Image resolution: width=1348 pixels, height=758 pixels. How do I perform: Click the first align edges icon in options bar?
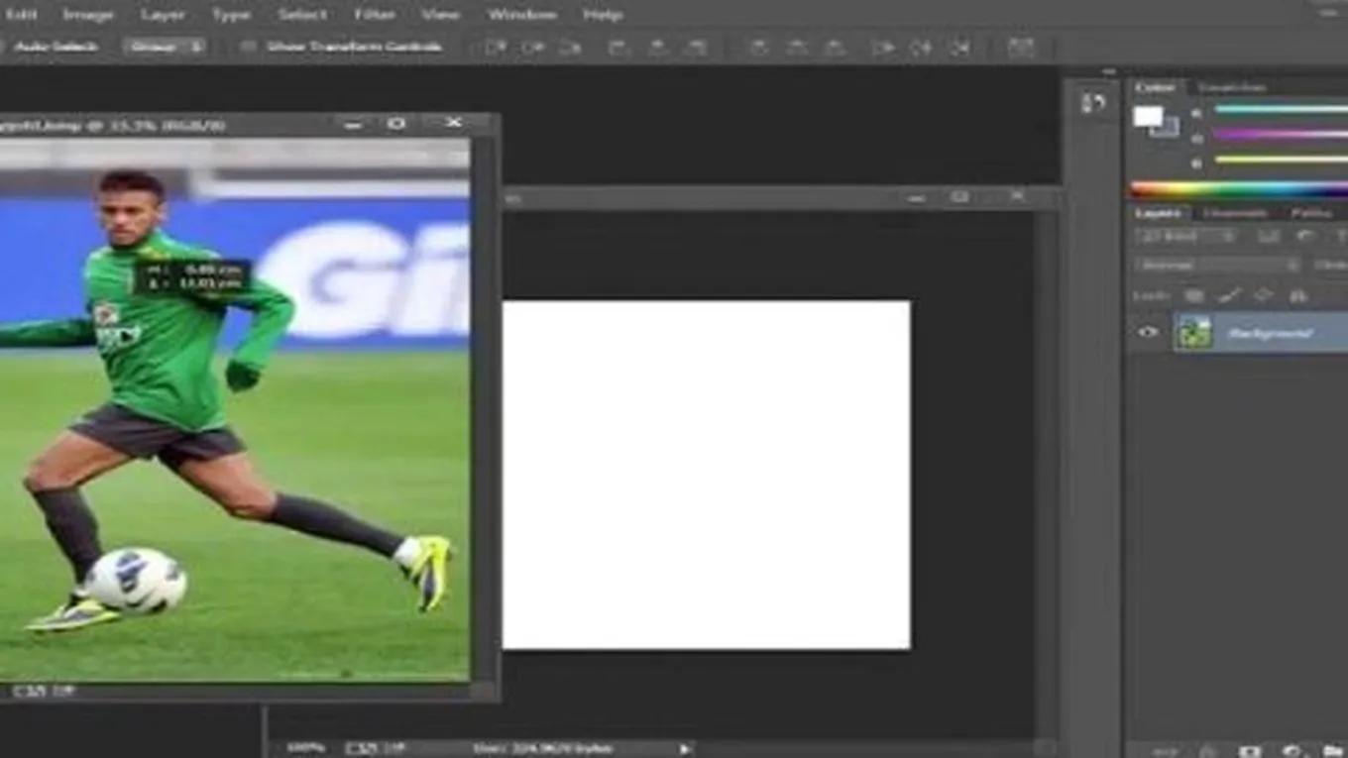495,47
